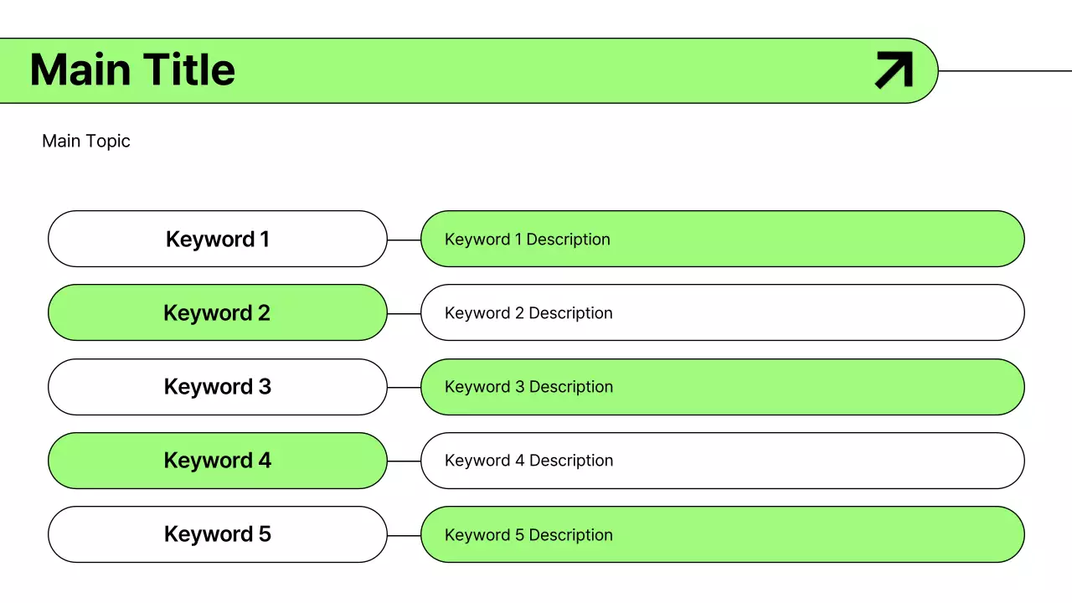The width and height of the screenshot is (1072, 603).
Task: Select the Keyword 1 pill
Action: (x=218, y=240)
